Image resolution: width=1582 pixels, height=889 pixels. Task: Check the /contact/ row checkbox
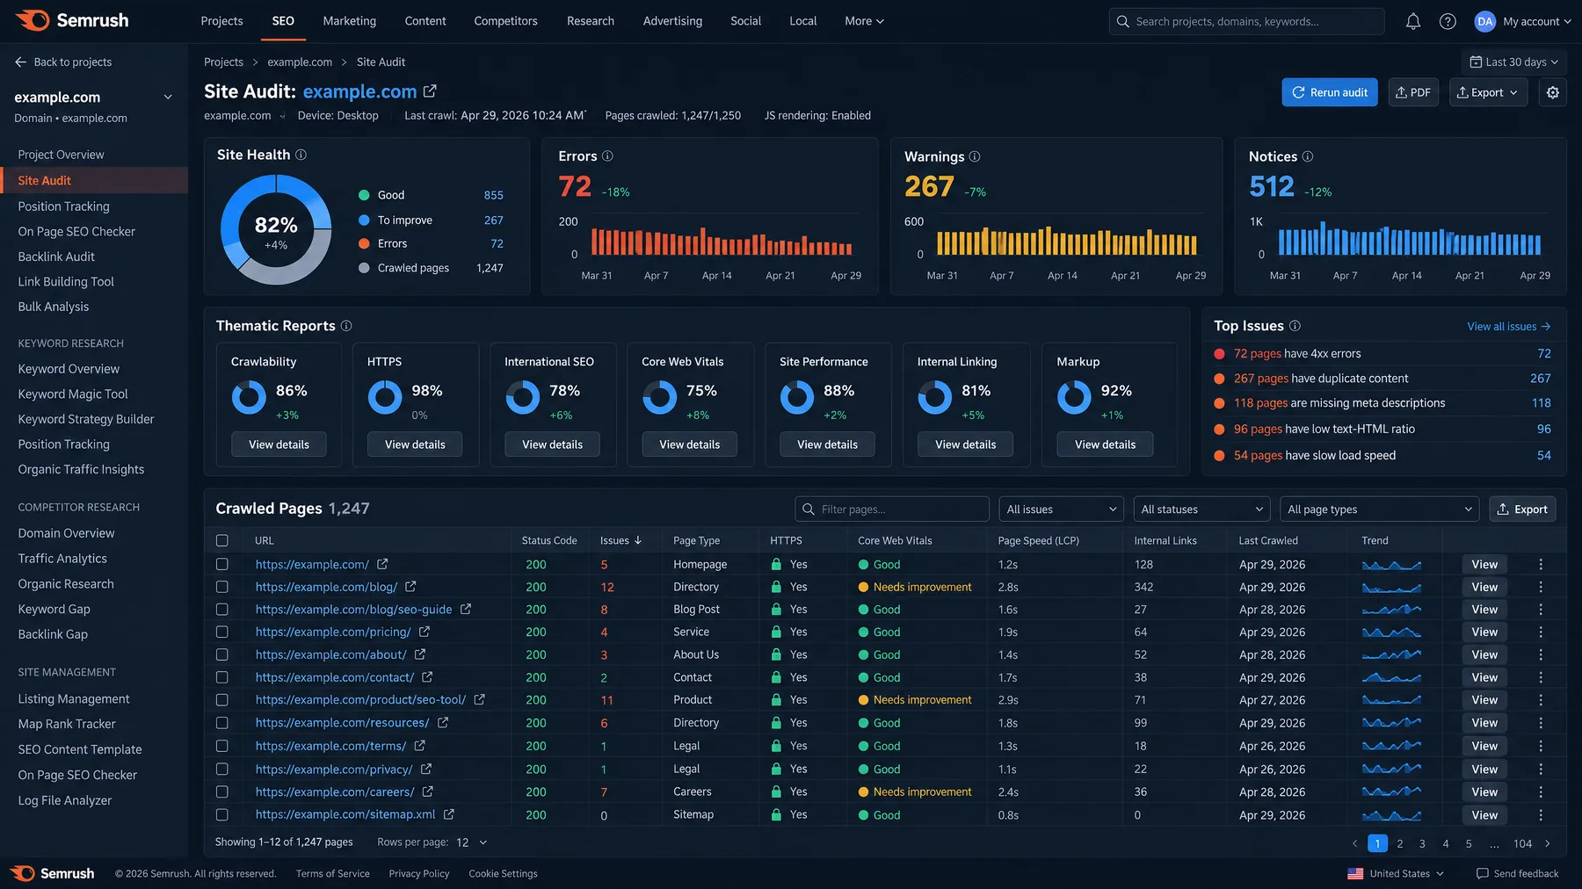(222, 677)
